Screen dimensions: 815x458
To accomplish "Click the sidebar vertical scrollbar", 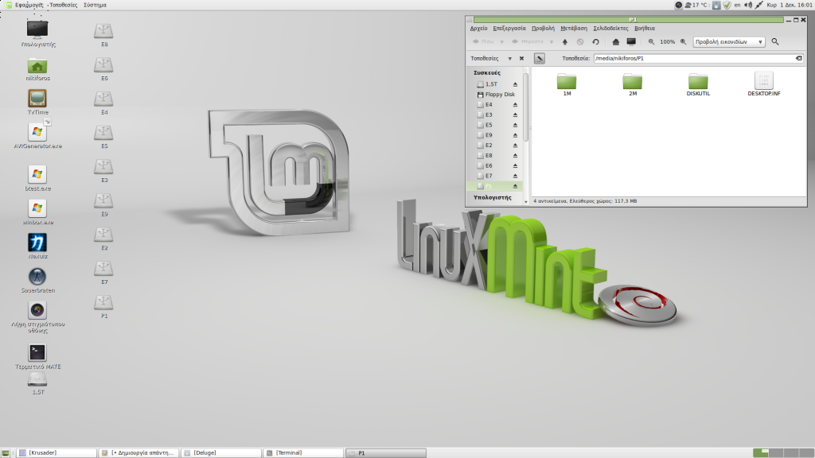I will (525, 107).
